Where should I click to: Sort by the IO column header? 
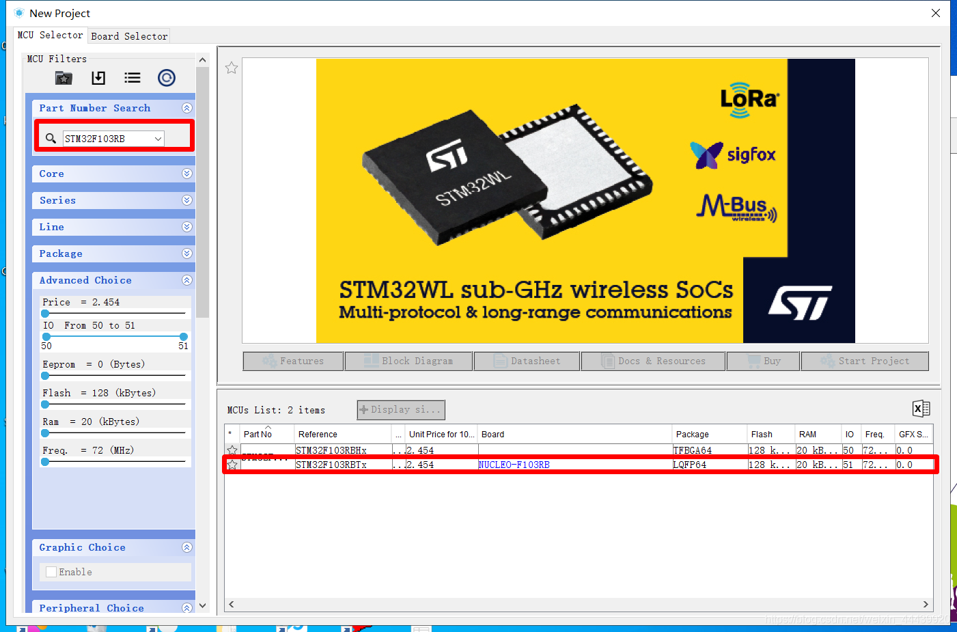(x=850, y=434)
